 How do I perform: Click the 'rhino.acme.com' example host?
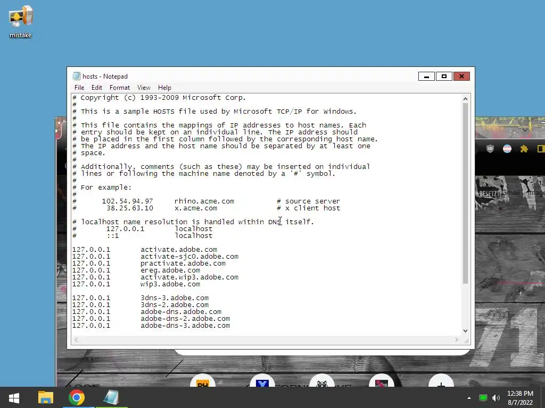204,201
